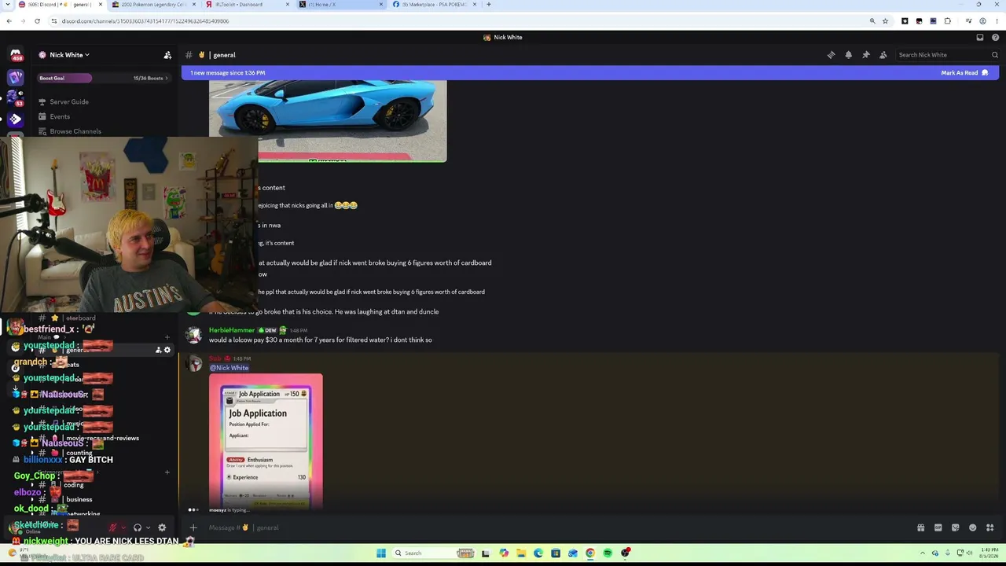Open the 15/36 Boosts chevron
1006x566 pixels.
point(167,78)
